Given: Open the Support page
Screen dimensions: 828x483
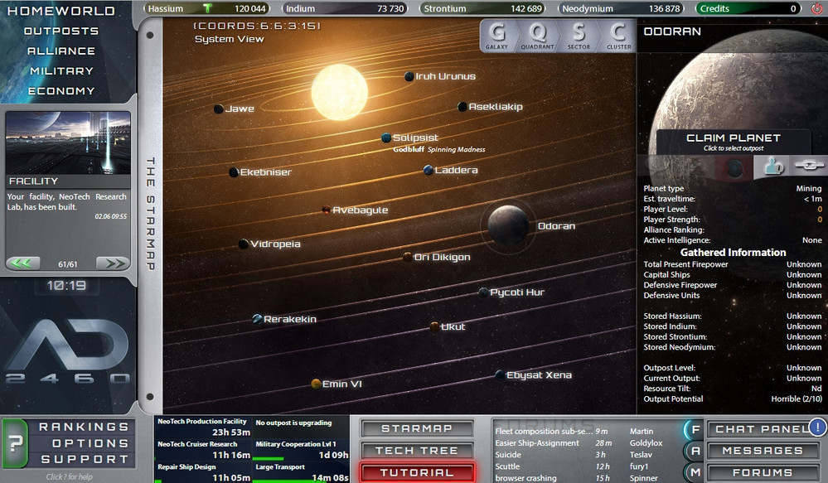Looking at the screenshot, I should (x=85, y=459).
